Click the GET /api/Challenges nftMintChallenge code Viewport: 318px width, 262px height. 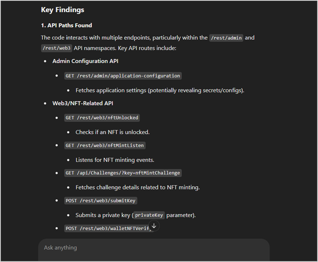(x=123, y=173)
